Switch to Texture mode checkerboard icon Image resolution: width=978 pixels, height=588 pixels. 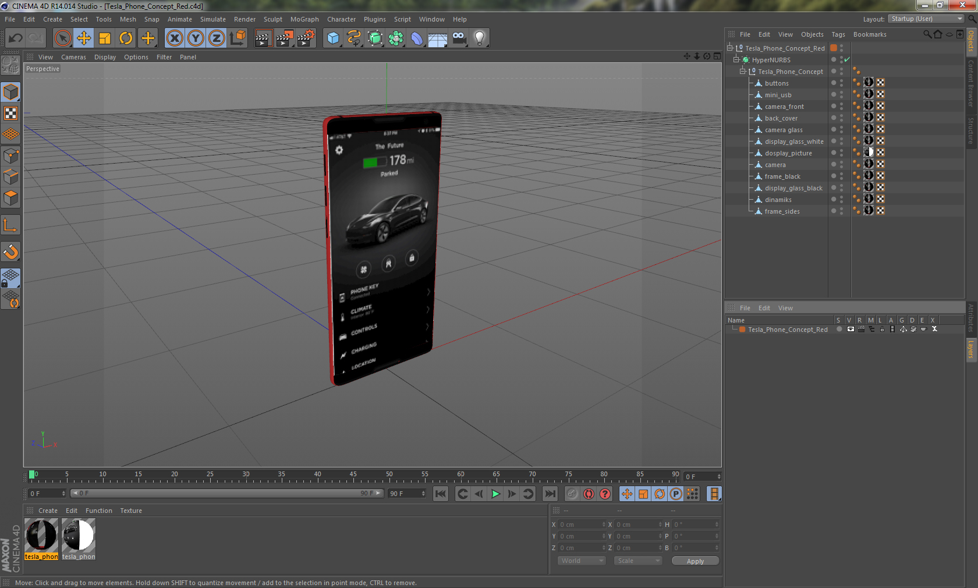(10, 114)
